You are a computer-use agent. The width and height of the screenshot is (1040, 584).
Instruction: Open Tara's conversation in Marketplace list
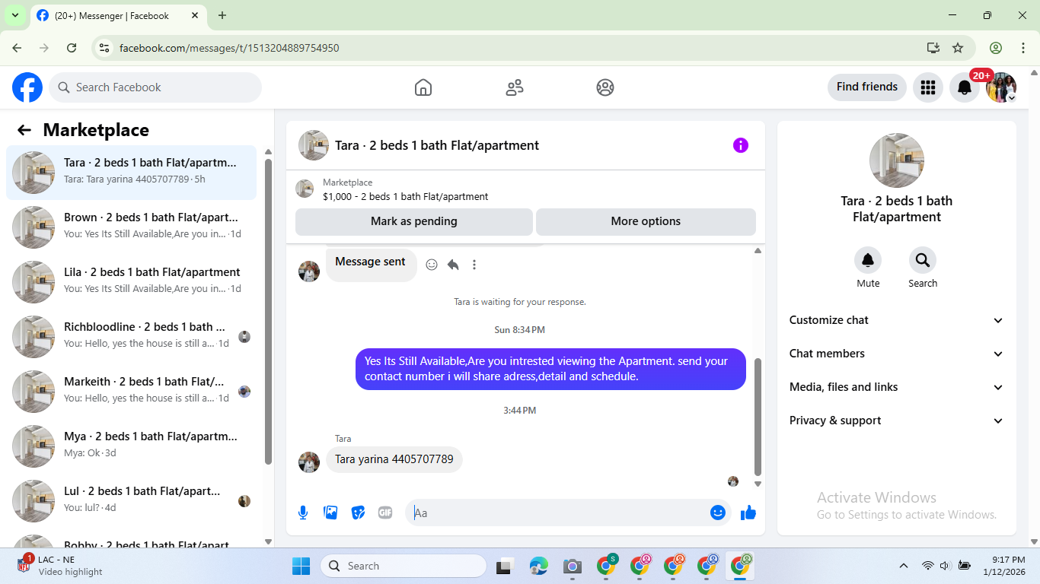pyautogui.click(x=131, y=173)
